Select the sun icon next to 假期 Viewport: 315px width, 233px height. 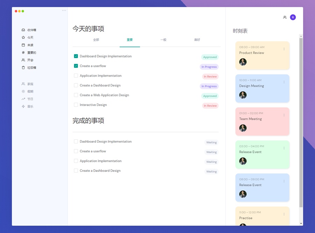pos(23,91)
